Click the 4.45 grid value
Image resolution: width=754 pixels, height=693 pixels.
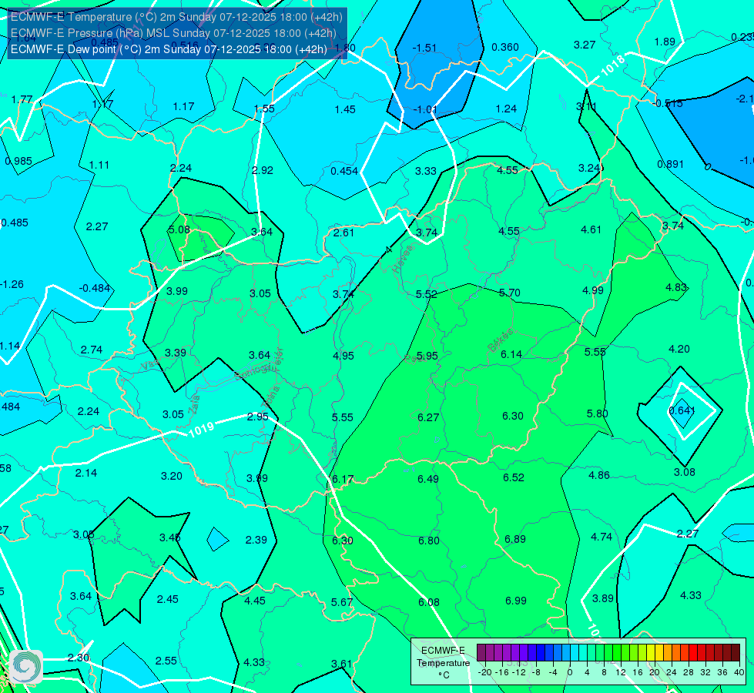tap(255, 601)
